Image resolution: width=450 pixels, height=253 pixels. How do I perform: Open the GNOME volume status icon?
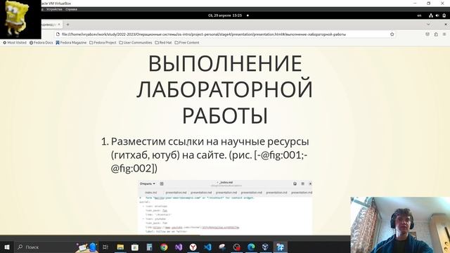[437, 15]
